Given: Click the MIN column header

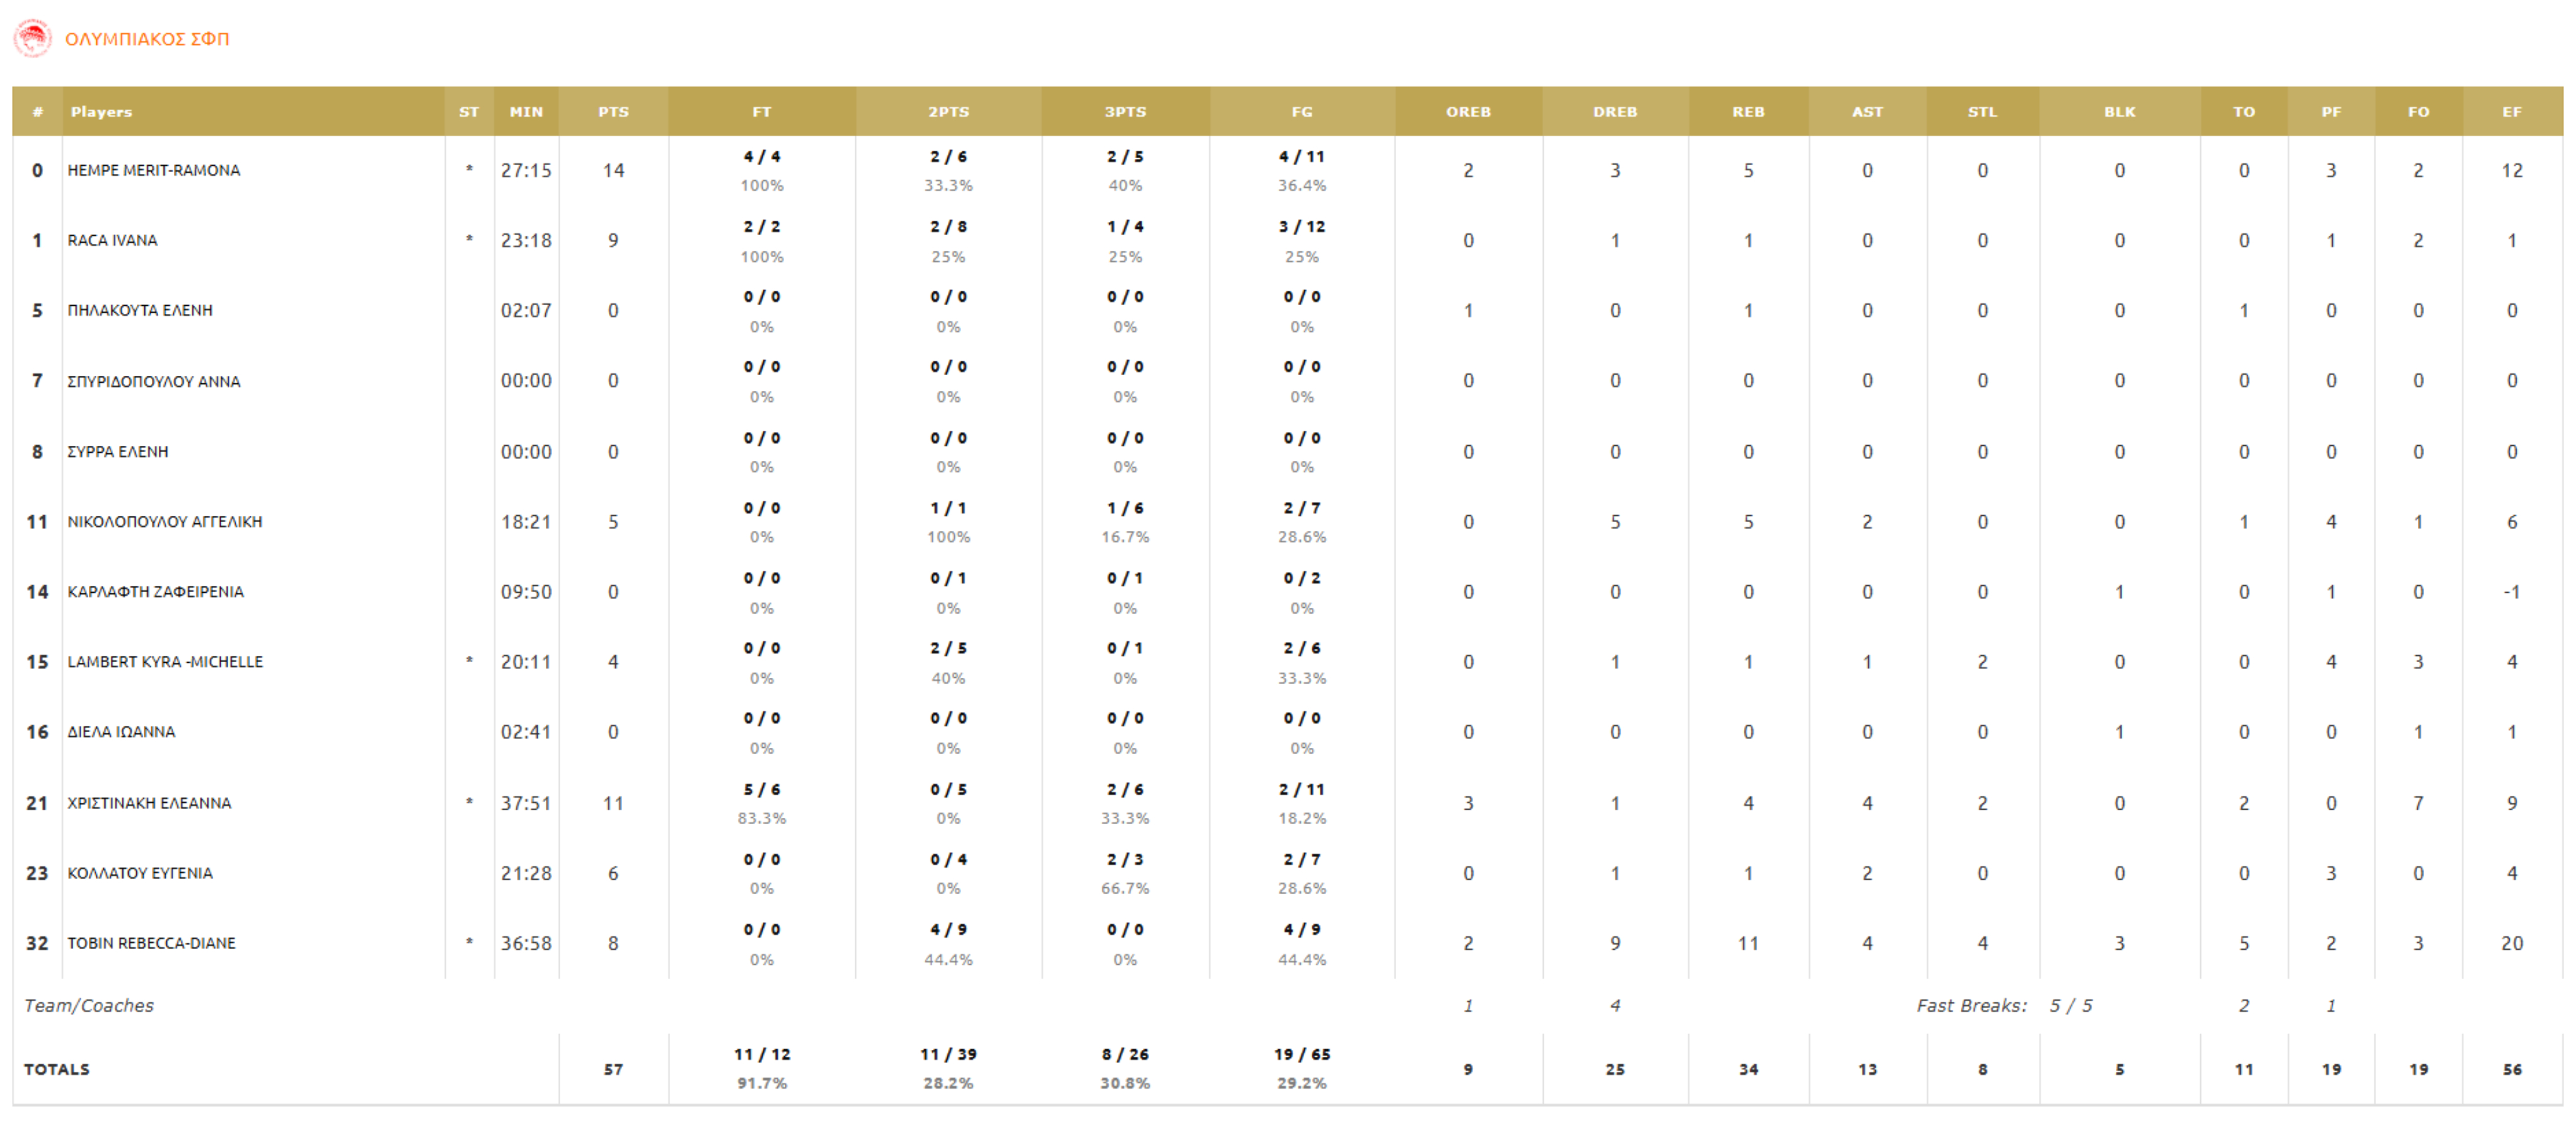Looking at the screenshot, I should point(526,112).
